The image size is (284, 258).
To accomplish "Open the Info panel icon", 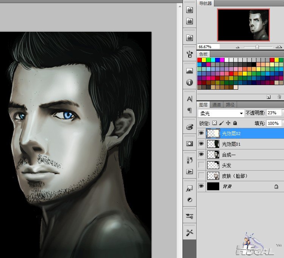I will pyautogui.click(x=189, y=82).
